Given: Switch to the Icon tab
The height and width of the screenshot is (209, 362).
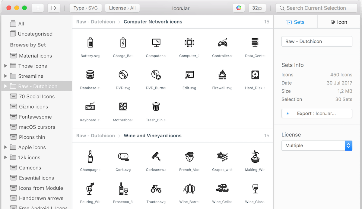Looking at the screenshot, I should [339, 22].
